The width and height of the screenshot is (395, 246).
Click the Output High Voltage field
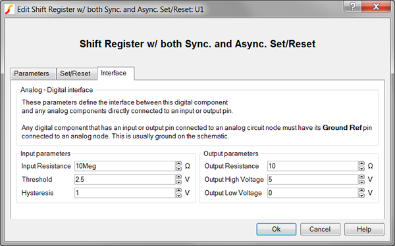pyautogui.click(x=313, y=180)
